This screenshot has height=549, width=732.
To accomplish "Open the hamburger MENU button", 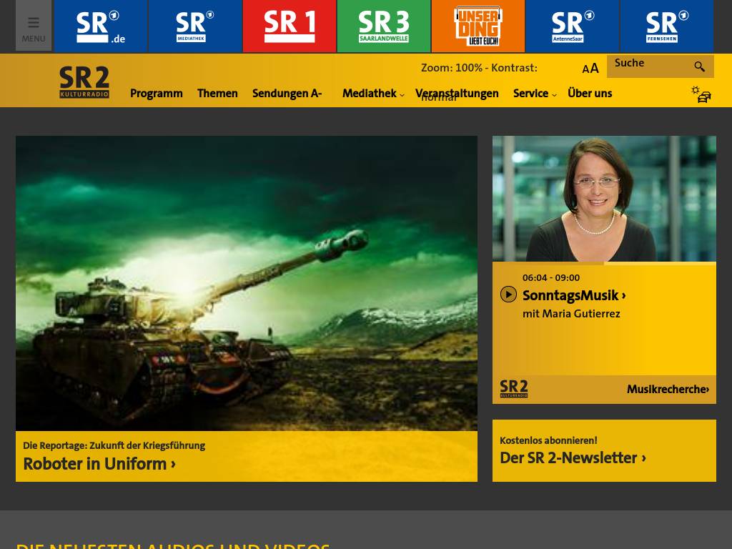I will click(33, 26).
